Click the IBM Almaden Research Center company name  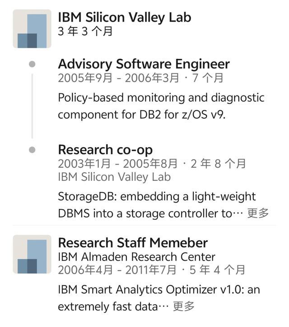pos(136,256)
